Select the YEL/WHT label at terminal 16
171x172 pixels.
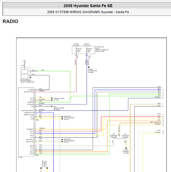pos(158,132)
